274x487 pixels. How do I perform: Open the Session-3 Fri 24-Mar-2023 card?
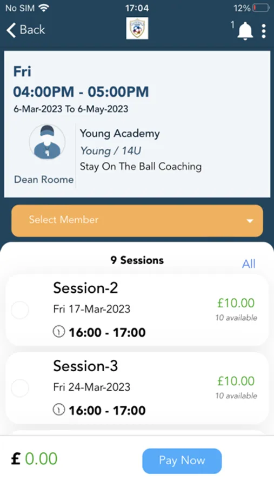point(137,388)
